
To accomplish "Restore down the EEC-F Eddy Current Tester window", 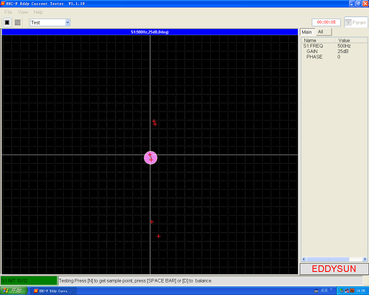I will click(x=358, y=4).
